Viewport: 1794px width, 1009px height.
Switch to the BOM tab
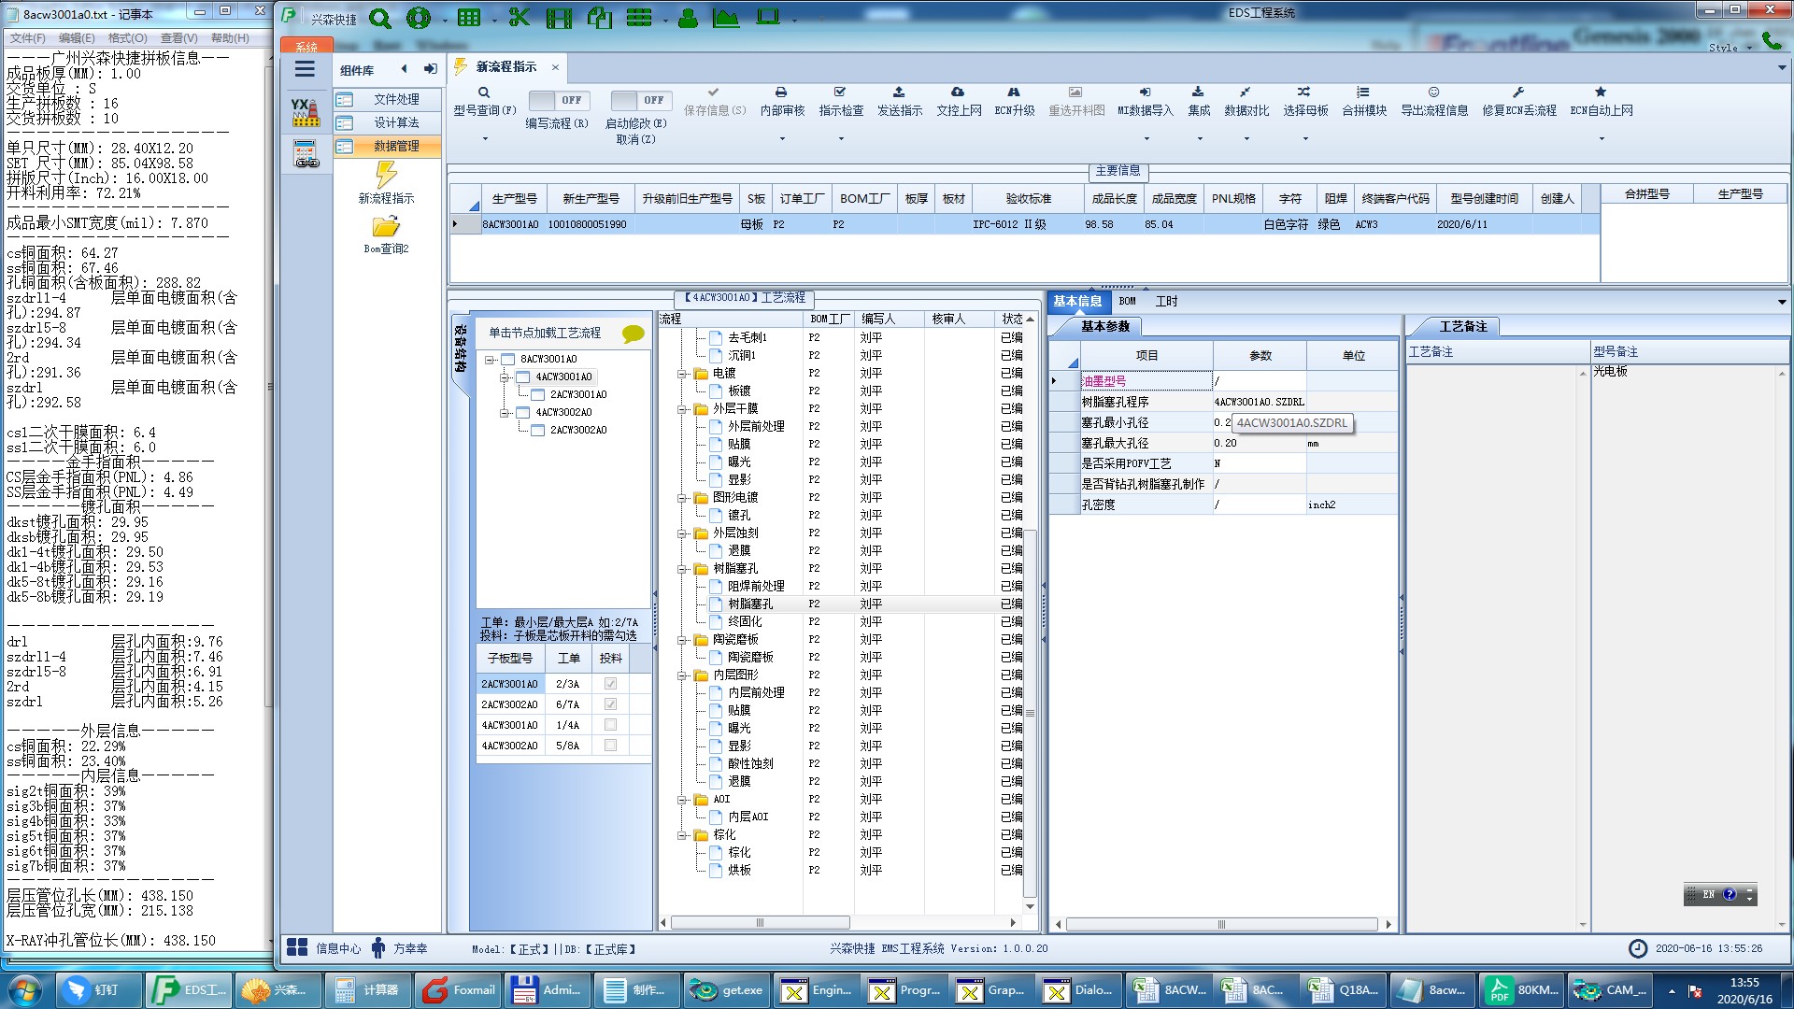(1127, 302)
